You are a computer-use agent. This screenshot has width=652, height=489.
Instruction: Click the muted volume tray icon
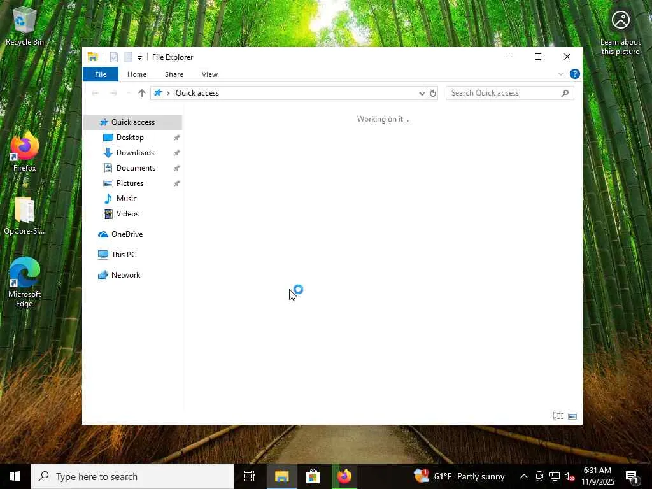click(570, 476)
